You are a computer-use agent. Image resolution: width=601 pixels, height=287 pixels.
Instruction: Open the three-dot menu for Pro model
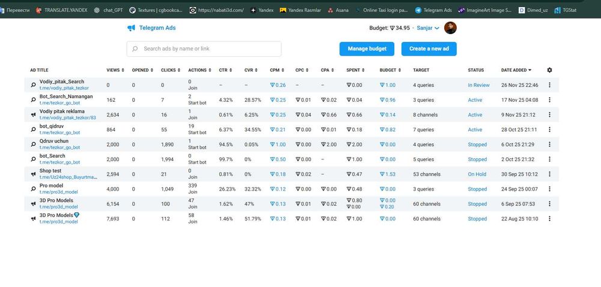pos(549,189)
